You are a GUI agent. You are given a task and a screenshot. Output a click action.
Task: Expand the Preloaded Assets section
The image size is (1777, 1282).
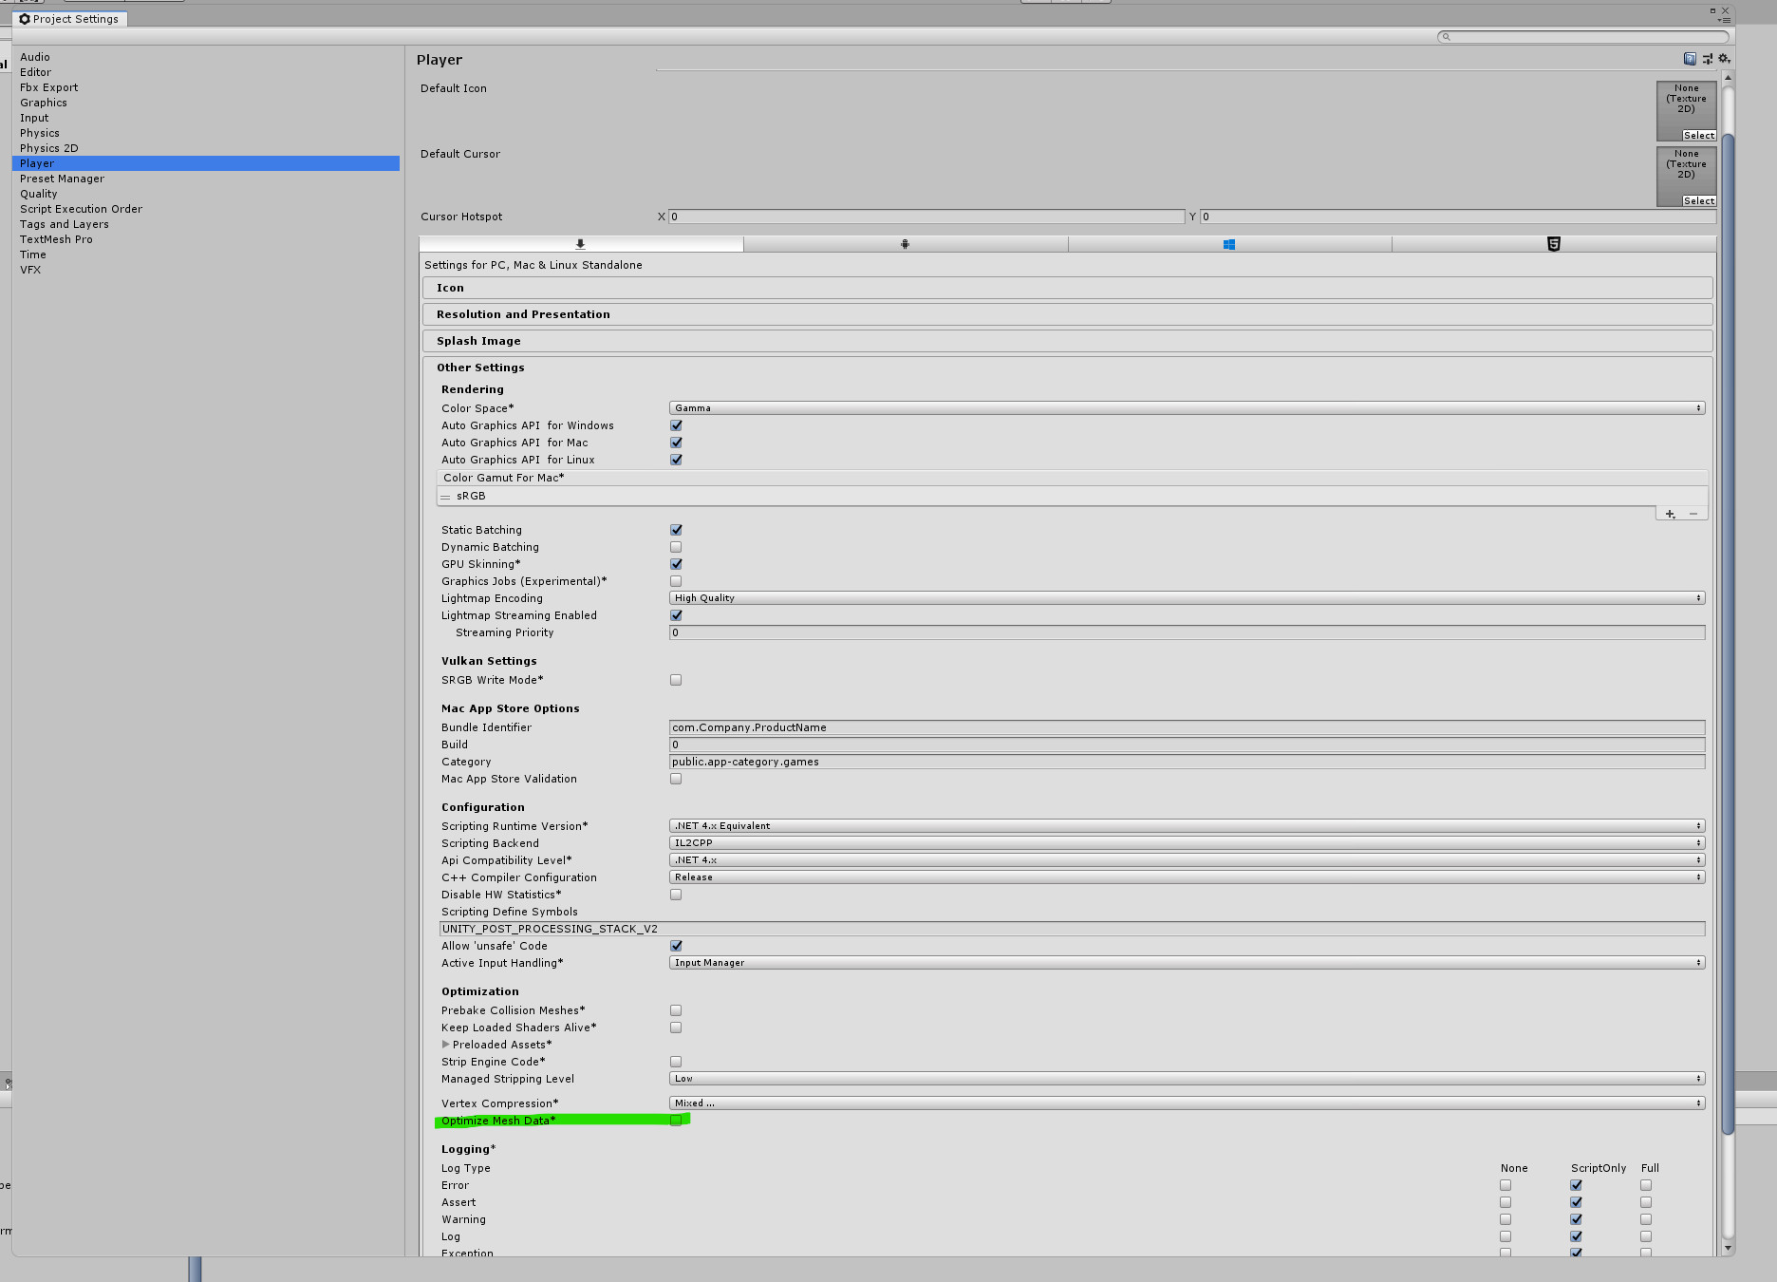tap(446, 1044)
